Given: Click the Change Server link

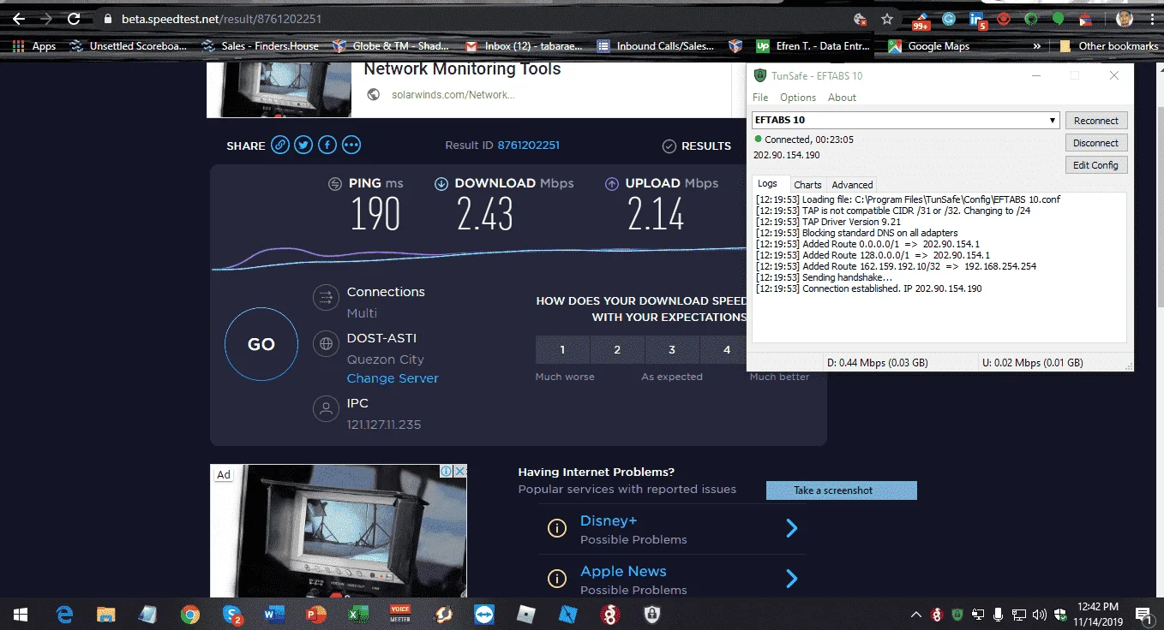Looking at the screenshot, I should [393, 378].
